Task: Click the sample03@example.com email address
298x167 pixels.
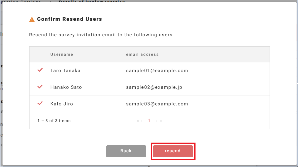Action: tap(157, 104)
